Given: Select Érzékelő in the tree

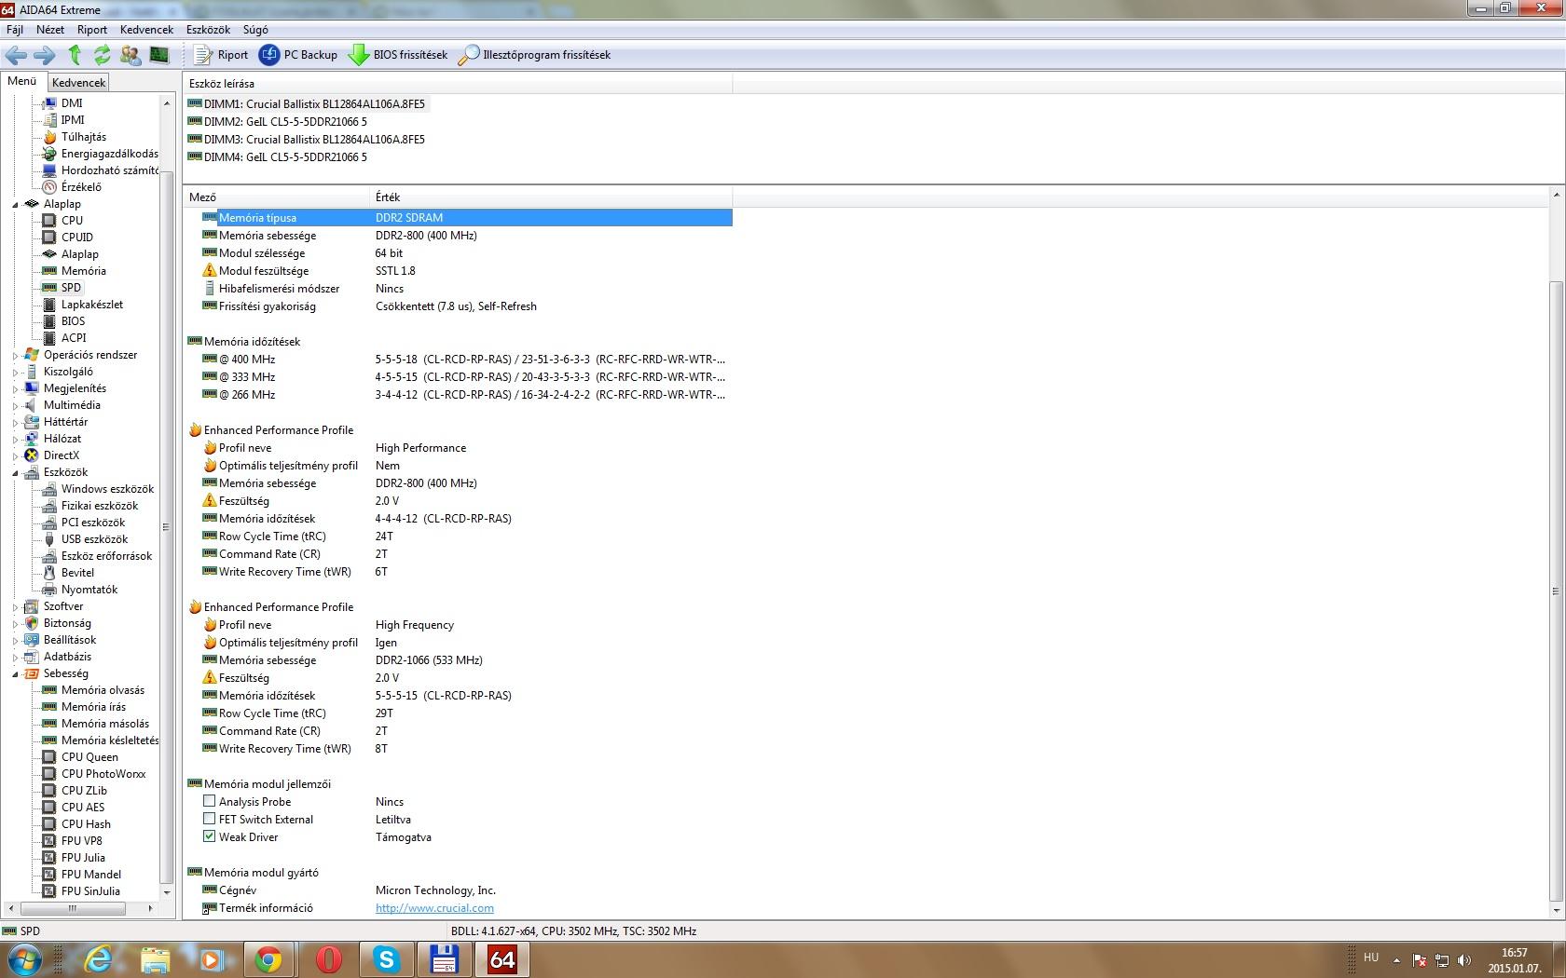Looking at the screenshot, I should pos(81,187).
